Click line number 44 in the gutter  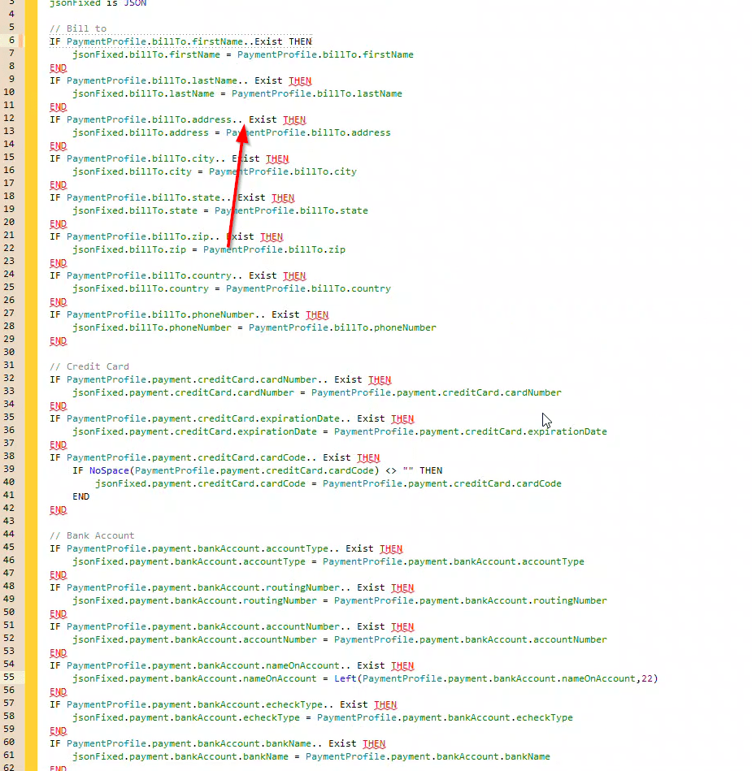tap(10, 535)
